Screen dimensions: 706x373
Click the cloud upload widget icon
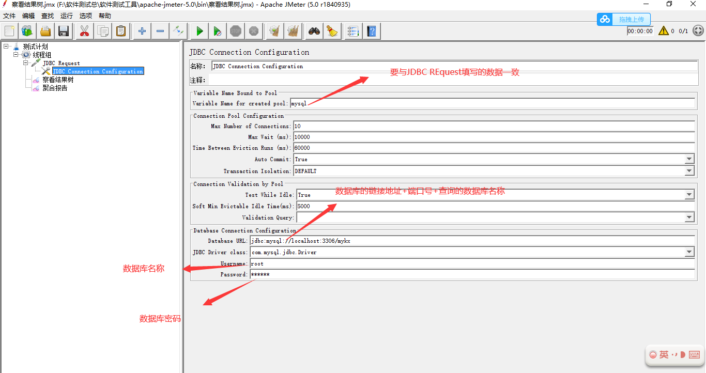point(605,19)
